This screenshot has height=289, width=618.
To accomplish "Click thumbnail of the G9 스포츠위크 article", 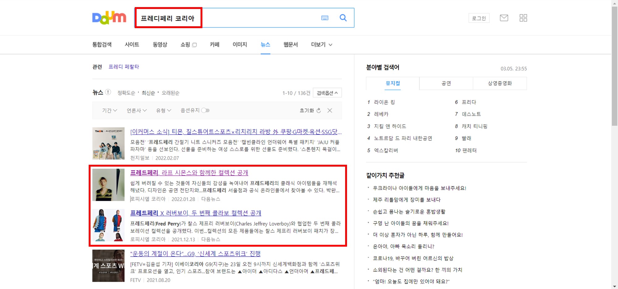I will tap(108, 266).
